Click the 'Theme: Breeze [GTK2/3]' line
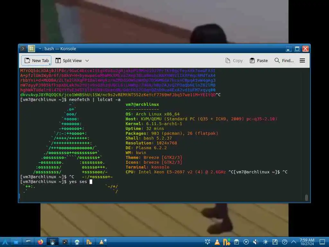Screen dimensions: 329x247 154,158
